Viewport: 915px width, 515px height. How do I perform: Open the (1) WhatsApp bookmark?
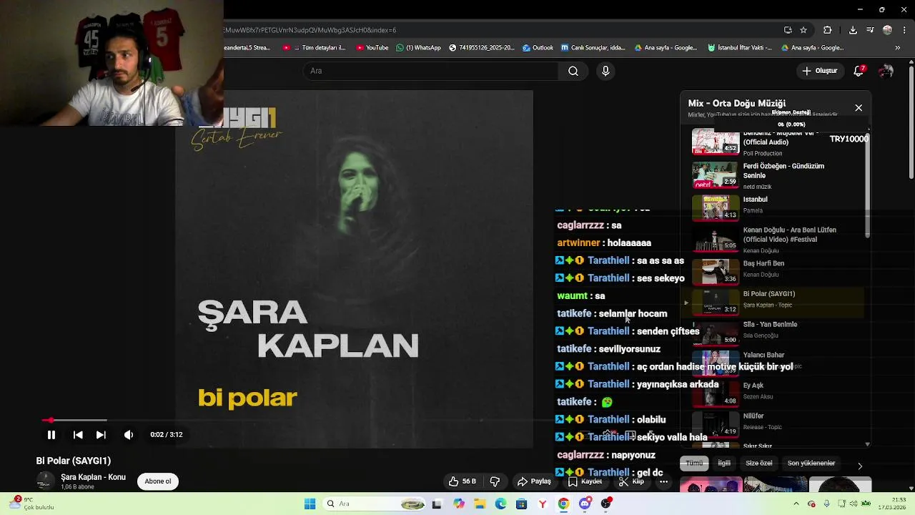(x=419, y=48)
